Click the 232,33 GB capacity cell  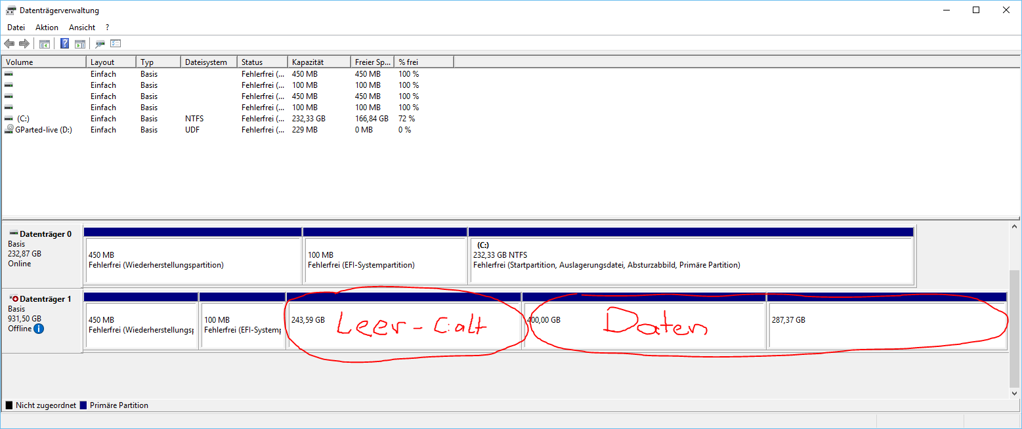(309, 119)
